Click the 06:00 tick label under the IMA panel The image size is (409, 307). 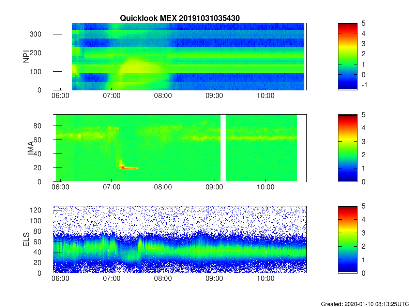point(60,187)
